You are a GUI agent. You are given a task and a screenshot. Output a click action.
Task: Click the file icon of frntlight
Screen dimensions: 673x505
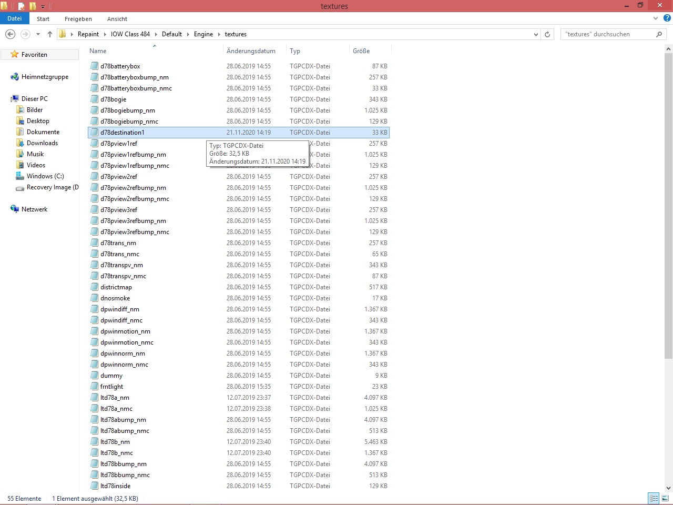pos(94,387)
